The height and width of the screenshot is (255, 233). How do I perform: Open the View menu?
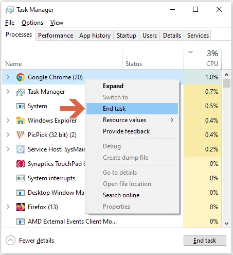coord(57,23)
